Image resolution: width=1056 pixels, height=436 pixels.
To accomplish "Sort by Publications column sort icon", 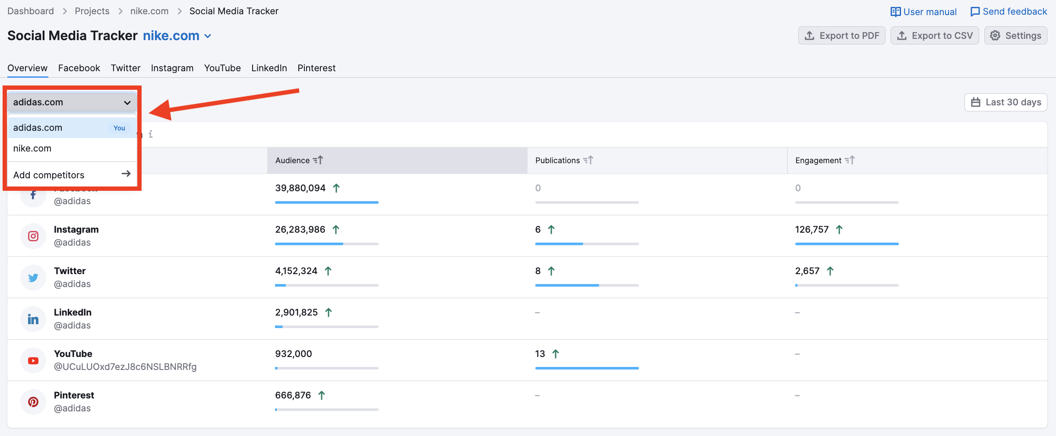I will pos(588,161).
